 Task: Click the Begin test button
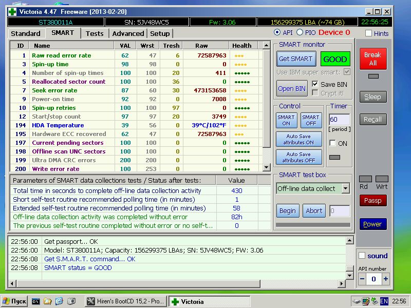(288, 211)
